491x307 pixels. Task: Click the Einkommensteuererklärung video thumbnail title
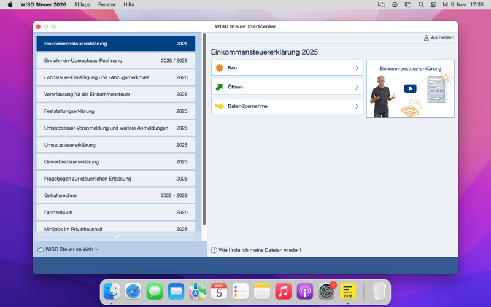point(410,69)
